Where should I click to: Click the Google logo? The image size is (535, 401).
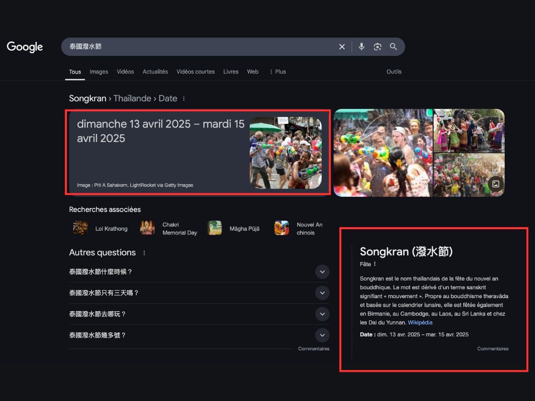[x=25, y=46]
